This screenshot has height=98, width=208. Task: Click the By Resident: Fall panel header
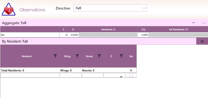pos(98,41)
